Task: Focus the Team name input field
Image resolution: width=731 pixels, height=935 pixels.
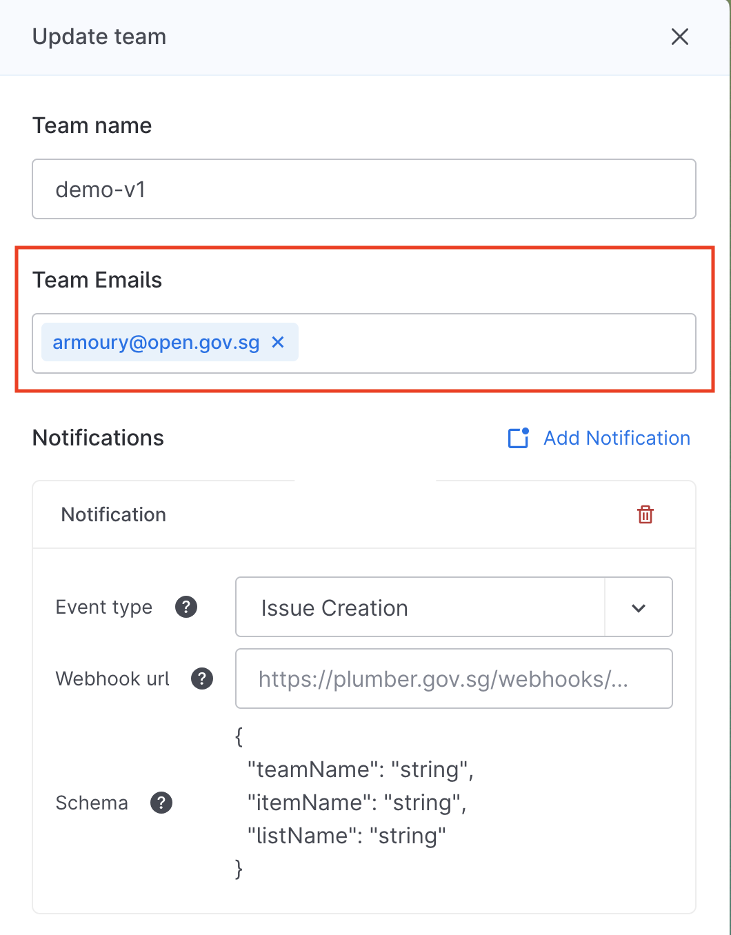Action: (x=363, y=189)
